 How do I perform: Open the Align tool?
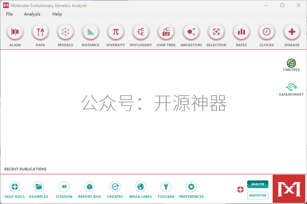(15, 32)
